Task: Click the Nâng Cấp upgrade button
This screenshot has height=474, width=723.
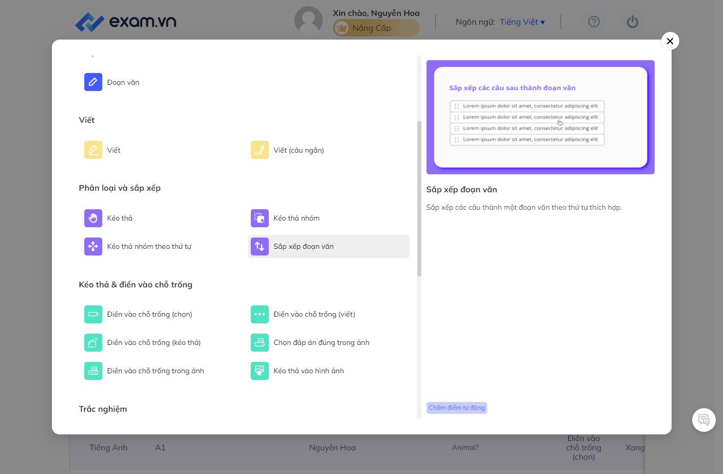Action: pyautogui.click(x=376, y=28)
